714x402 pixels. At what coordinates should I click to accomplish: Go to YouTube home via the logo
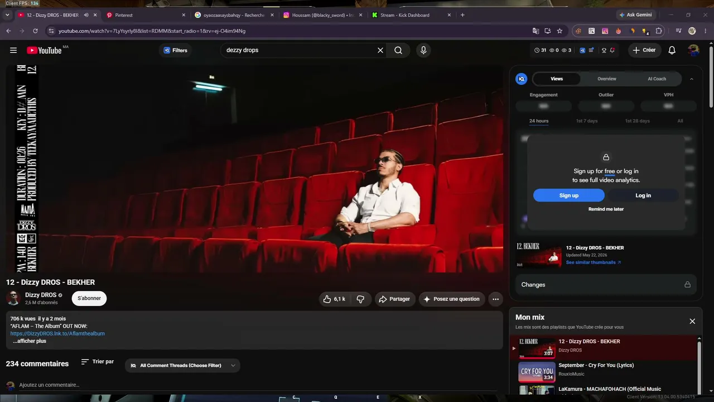click(44, 50)
